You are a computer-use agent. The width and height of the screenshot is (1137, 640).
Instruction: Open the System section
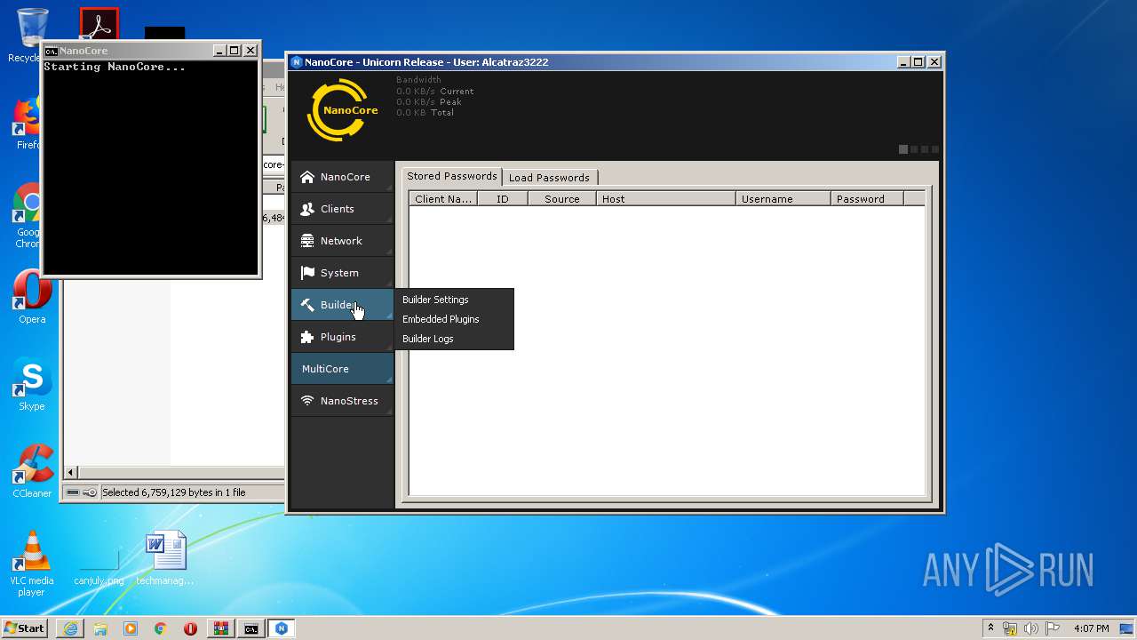pos(342,273)
